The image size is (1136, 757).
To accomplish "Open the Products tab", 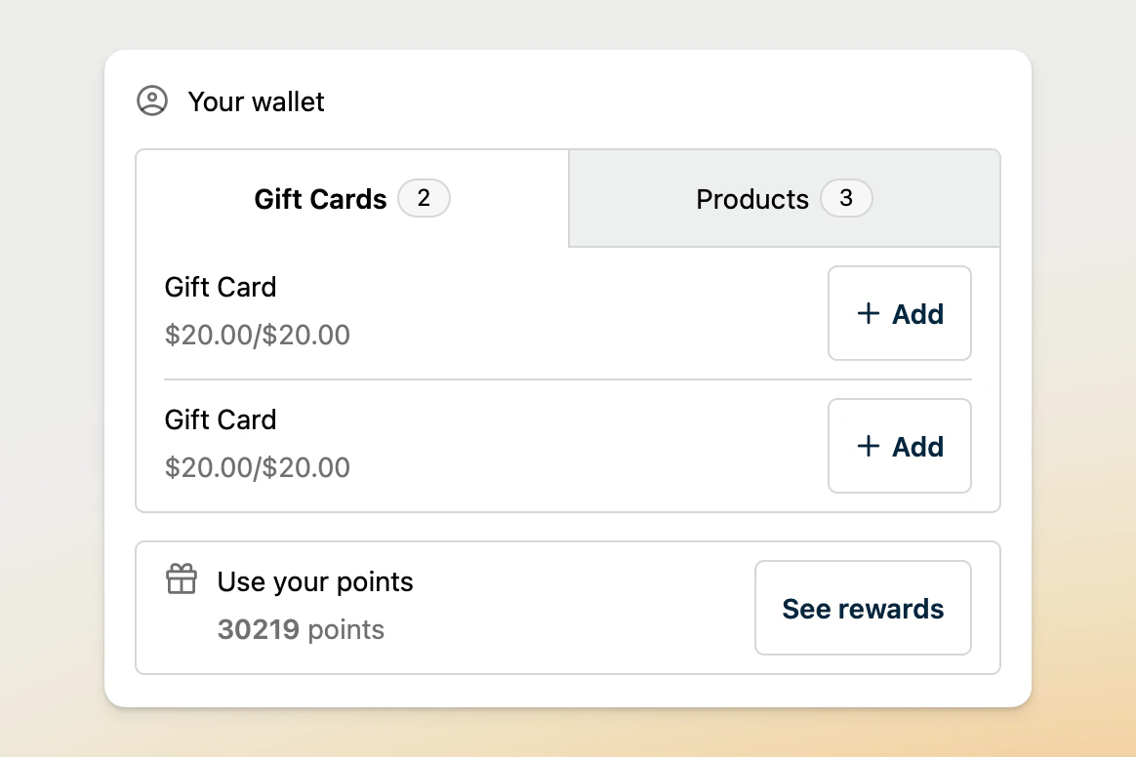I will [x=752, y=199].
